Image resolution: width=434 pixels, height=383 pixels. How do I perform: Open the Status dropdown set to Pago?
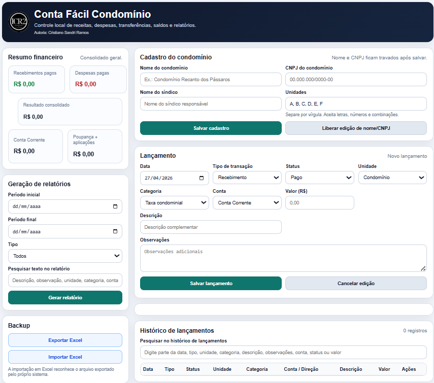tap(320, 178)
